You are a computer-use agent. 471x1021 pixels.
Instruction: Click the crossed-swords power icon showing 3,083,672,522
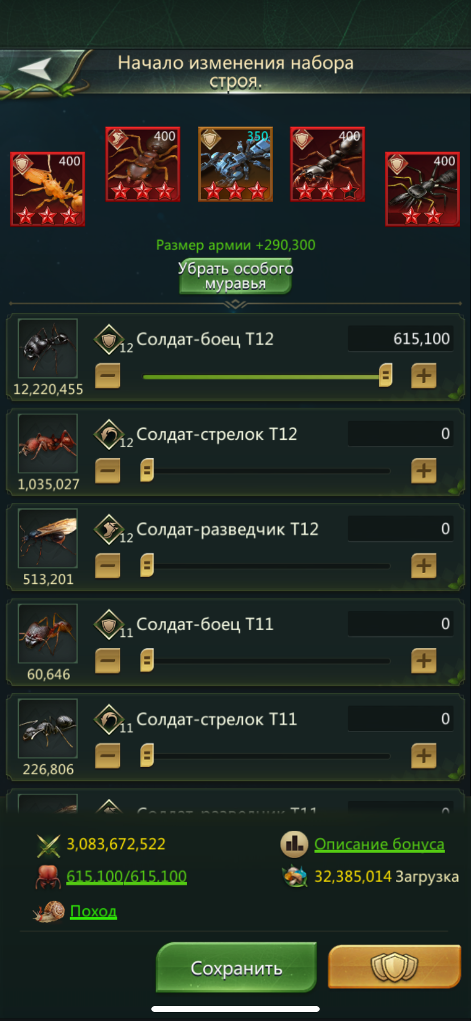click(x=50, y=843)
